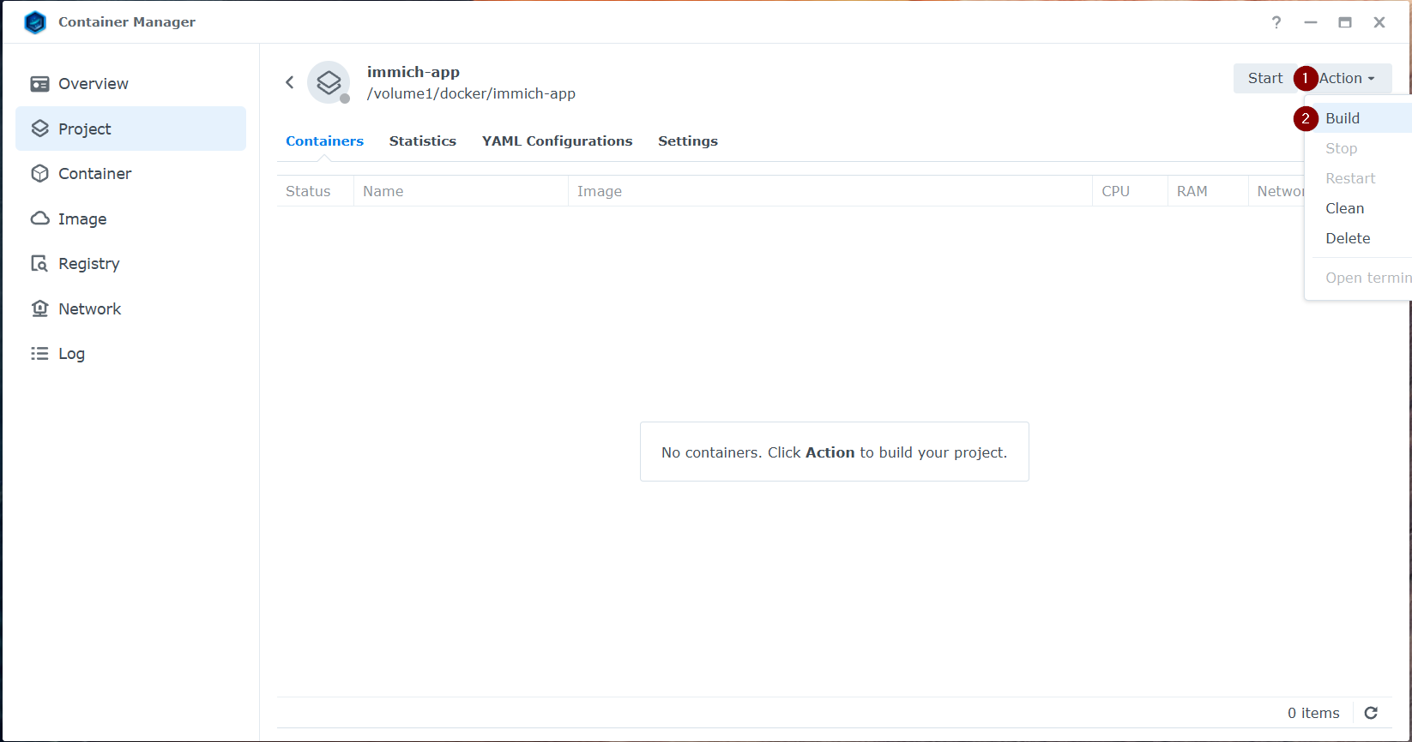Open the Overview section
The width and height of the screenshot is (1412, 742).
pos(130,84)
